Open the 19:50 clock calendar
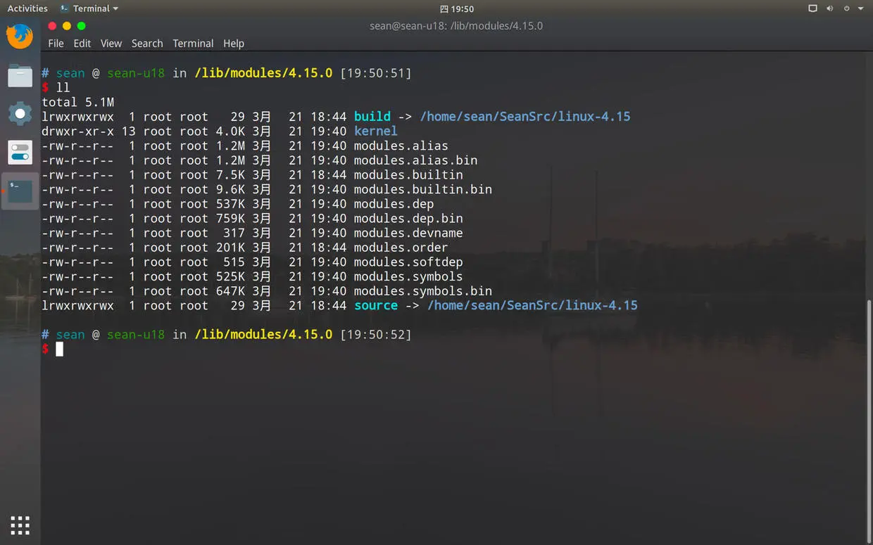873x545 pixels. pyautogui.click(x=457, y=9)
